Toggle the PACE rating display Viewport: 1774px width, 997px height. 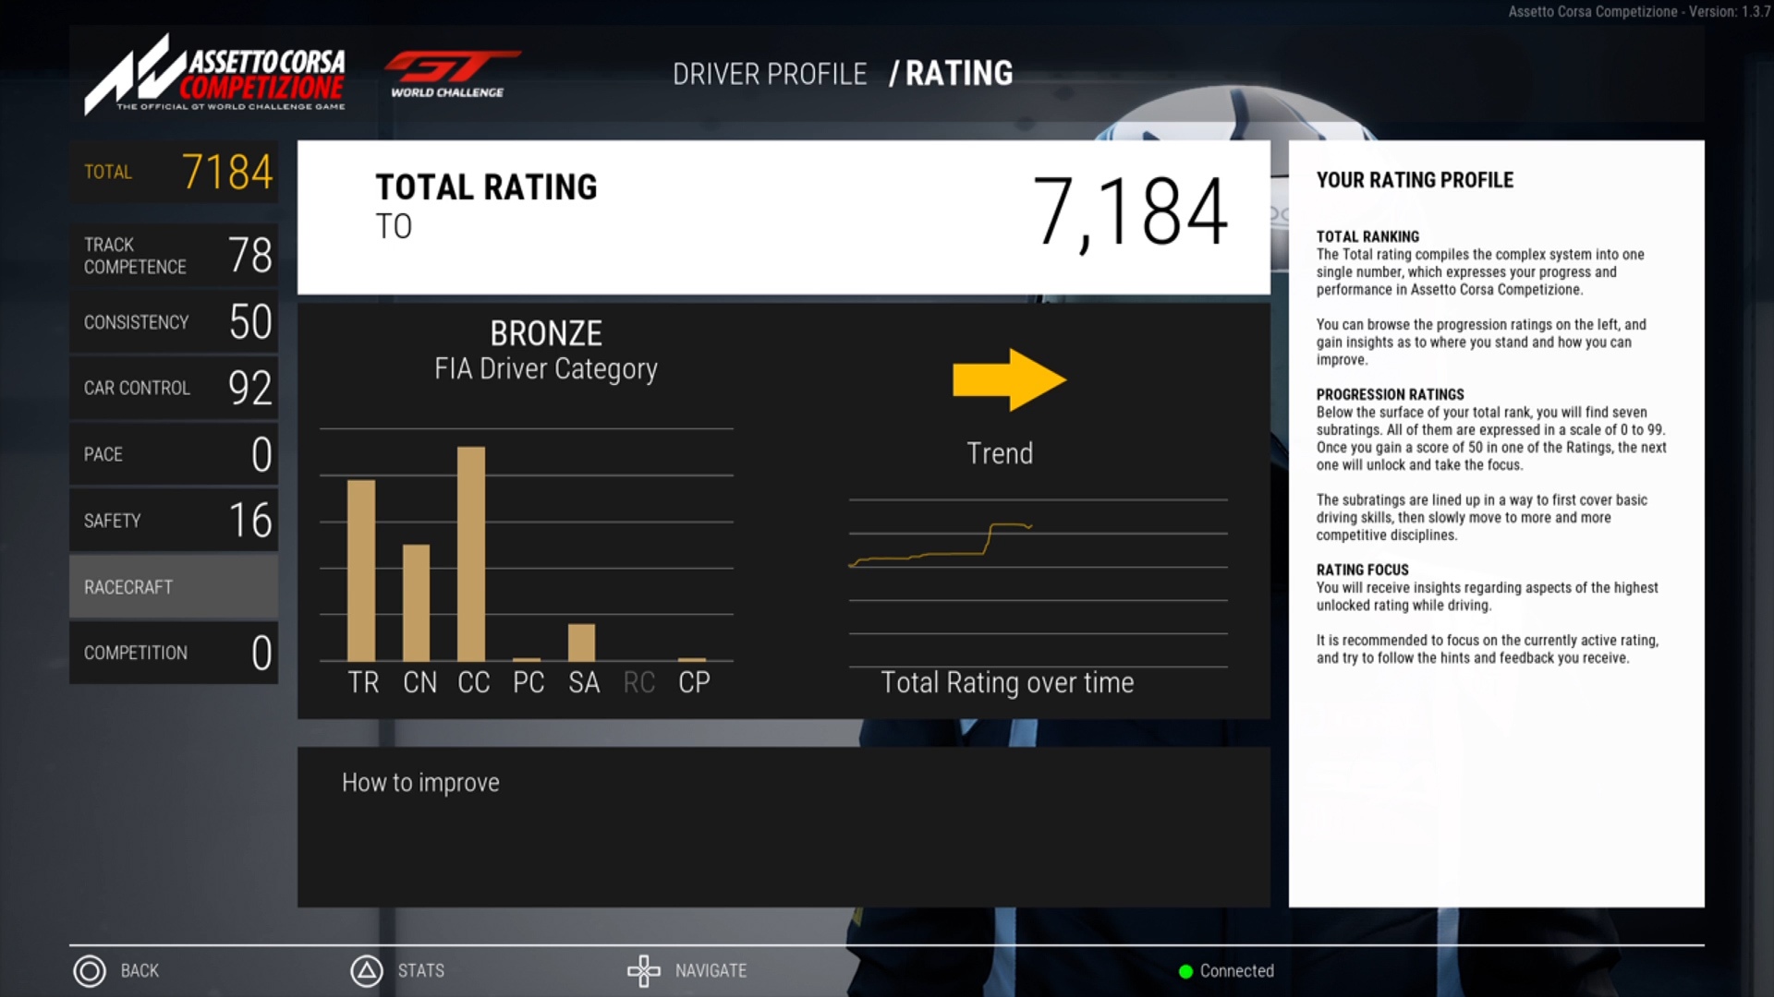(173, 454)
